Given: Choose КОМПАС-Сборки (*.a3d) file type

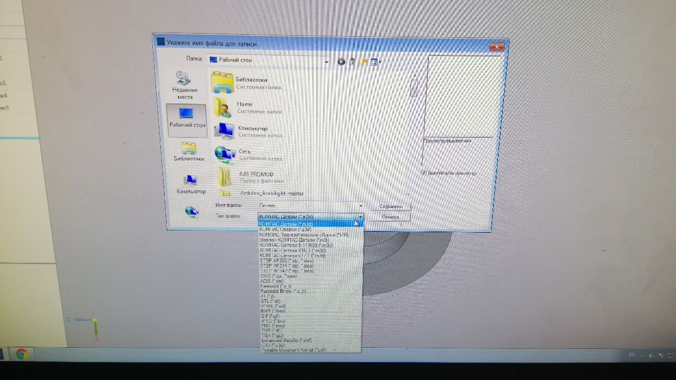Looking at the screenshot, I should tap(311, 230).
